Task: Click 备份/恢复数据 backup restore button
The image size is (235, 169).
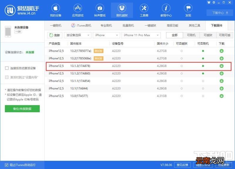Action: click(x=22, y=109)
